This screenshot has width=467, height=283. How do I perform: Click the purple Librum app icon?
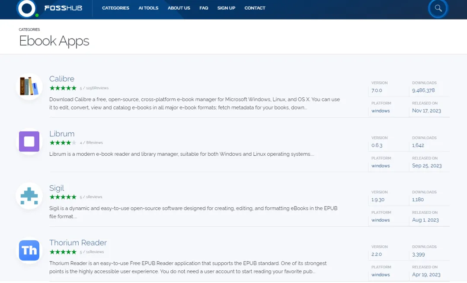(29, 141)
